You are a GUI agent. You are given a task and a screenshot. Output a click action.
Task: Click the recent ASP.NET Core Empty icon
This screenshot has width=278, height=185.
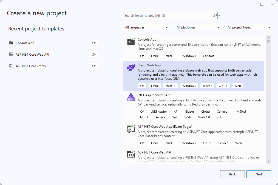tap(11, 66)
